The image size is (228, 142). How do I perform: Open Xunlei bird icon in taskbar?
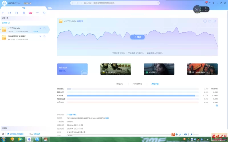point(29,139)
